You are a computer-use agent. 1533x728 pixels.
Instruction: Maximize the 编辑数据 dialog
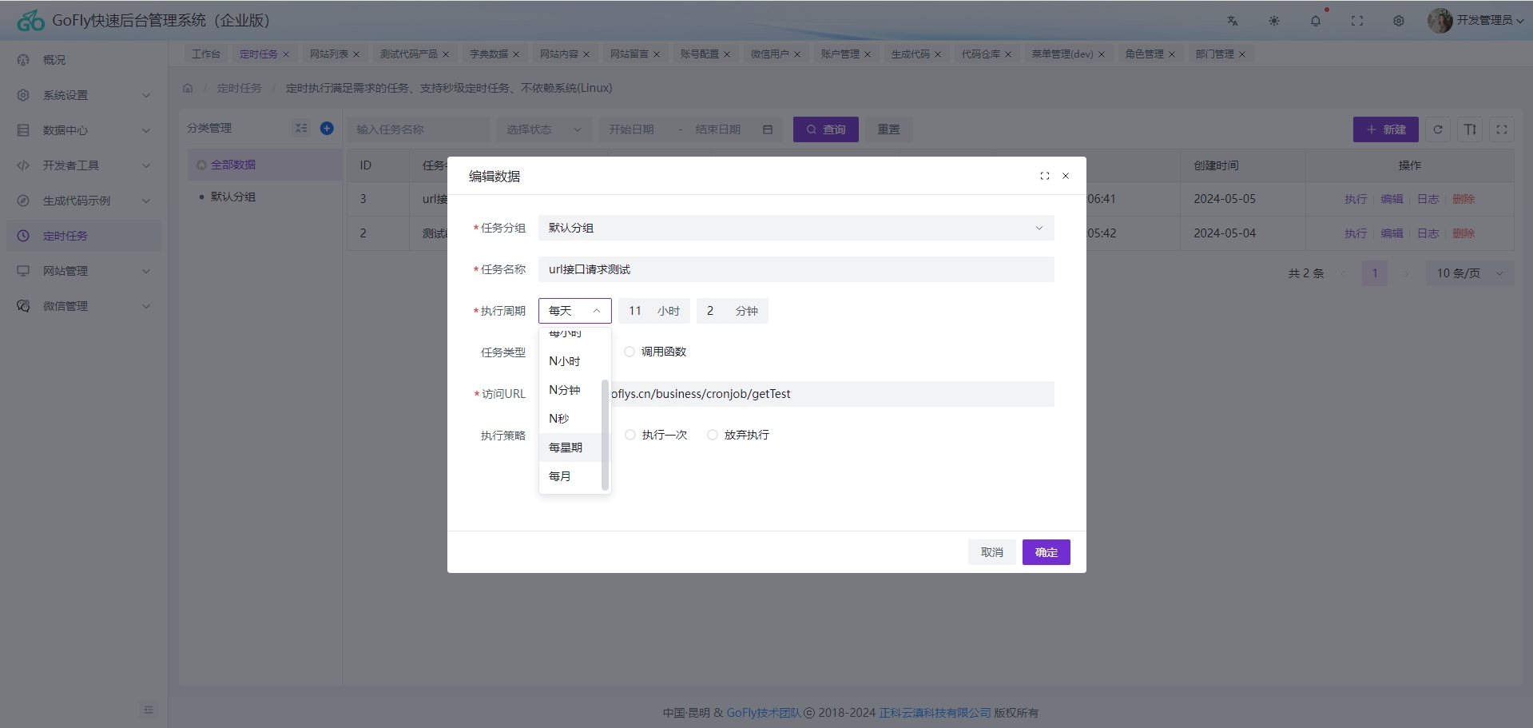(1045, 176)
